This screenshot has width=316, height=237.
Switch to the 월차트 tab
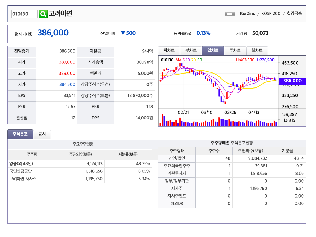257,51
